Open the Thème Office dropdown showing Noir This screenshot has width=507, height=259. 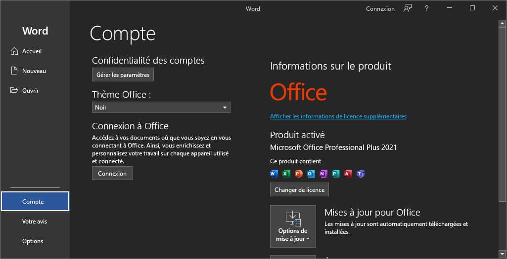tap(161, 108)
